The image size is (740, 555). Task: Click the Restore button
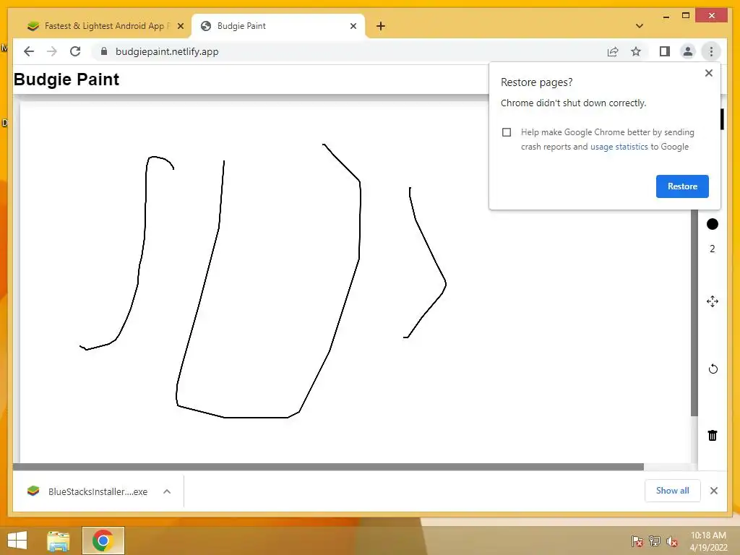pyautogui.click(x=682, y=186)
